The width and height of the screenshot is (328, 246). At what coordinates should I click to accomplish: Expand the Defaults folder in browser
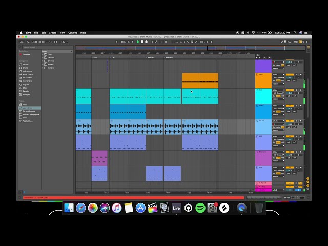click(x=43, y=58)
